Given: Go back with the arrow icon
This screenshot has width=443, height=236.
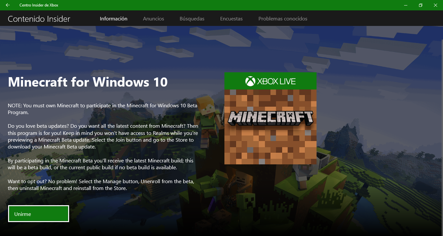Looking at the screenshot, I should [x=8, y=5].
